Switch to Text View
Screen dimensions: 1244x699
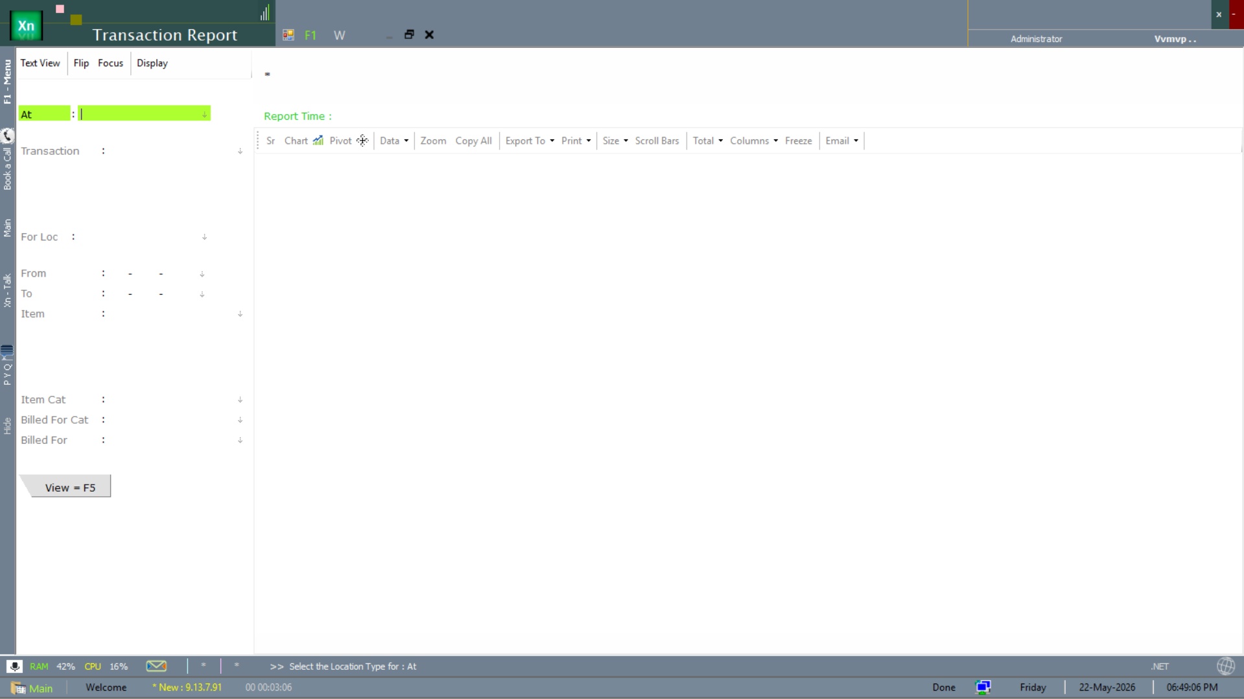40,63
